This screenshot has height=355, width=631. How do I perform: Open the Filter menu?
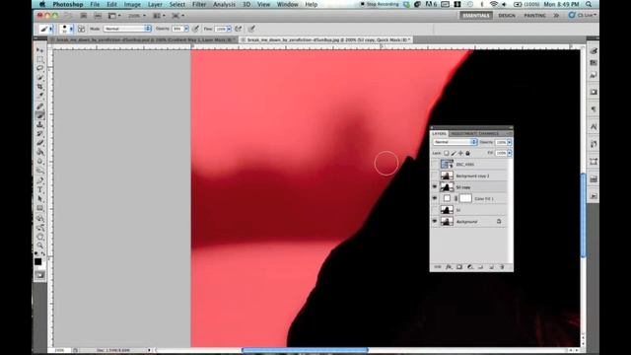tap(199, 4)
